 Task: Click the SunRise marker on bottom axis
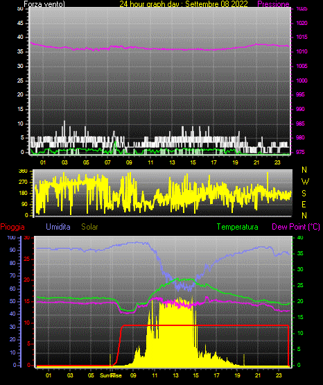point(111,375)
